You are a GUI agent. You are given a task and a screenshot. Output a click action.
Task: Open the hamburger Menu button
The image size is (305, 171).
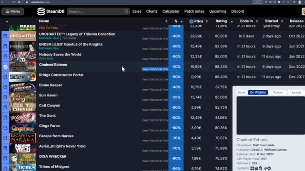[13, 11]
